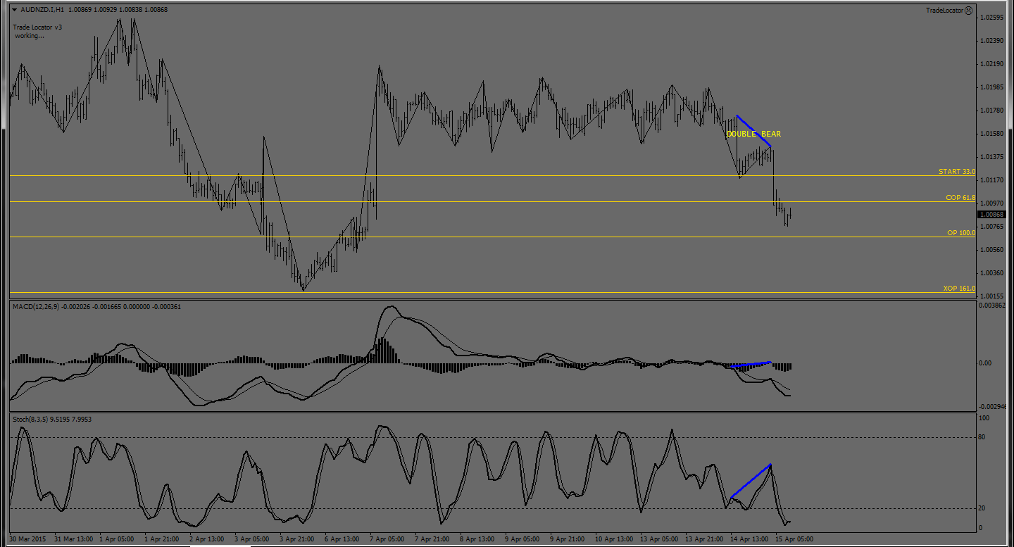
Task: Select the XOP 161.0 level label
Action: pyautogui.click(x=958, y=289)
